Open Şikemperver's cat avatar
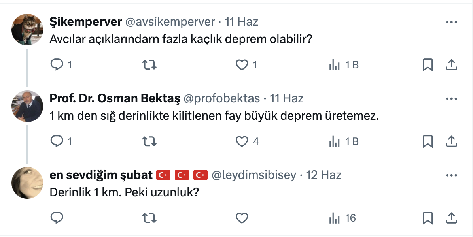The image size is (473, 237). tap(27, 30)
